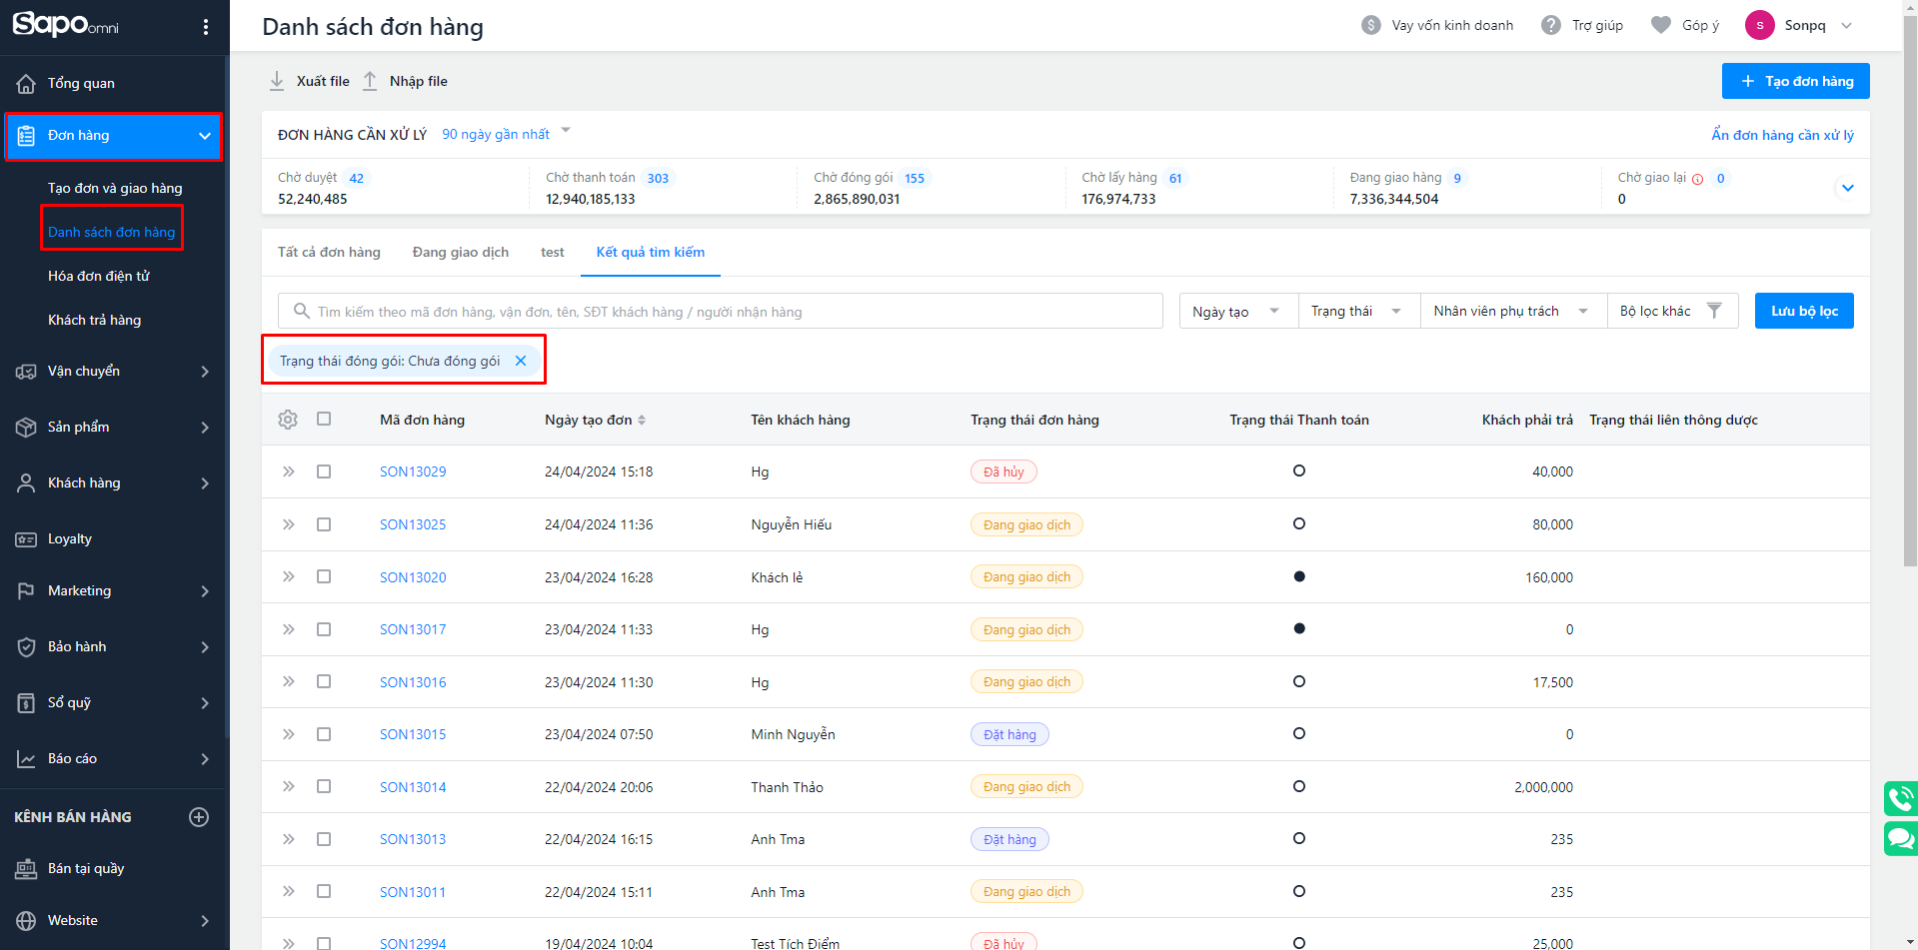Toggle the select-all orders checkbox in header
Screen dimensions: 1918x950
[x=324, y=420]
